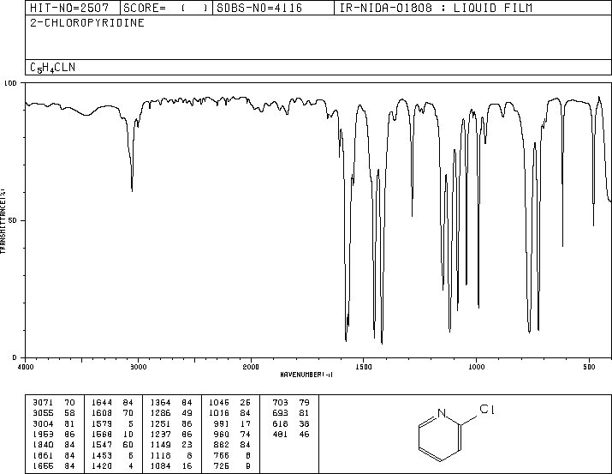Click the 2-chloropyridine structure drawing
Viewport: 612px width, 474px height.
click(456, 433)
